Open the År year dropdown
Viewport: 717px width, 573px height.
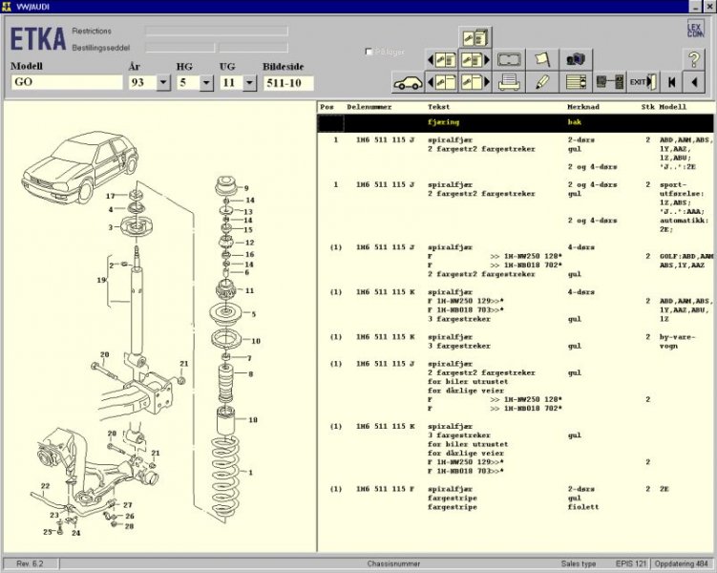coord(162,83)
